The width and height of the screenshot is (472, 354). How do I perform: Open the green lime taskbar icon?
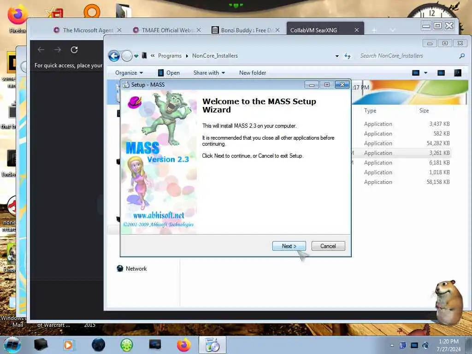tap(127, 345)
